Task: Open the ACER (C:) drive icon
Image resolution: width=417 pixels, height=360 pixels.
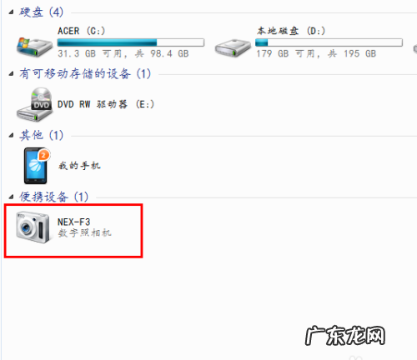Action: click(34, 47)
